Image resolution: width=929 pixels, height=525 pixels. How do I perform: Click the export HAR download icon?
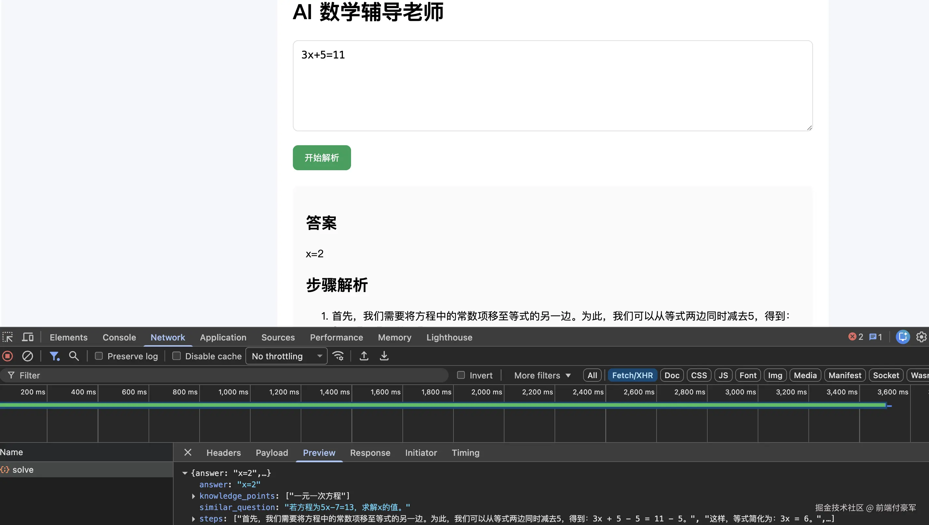click(x=384, y=356)
